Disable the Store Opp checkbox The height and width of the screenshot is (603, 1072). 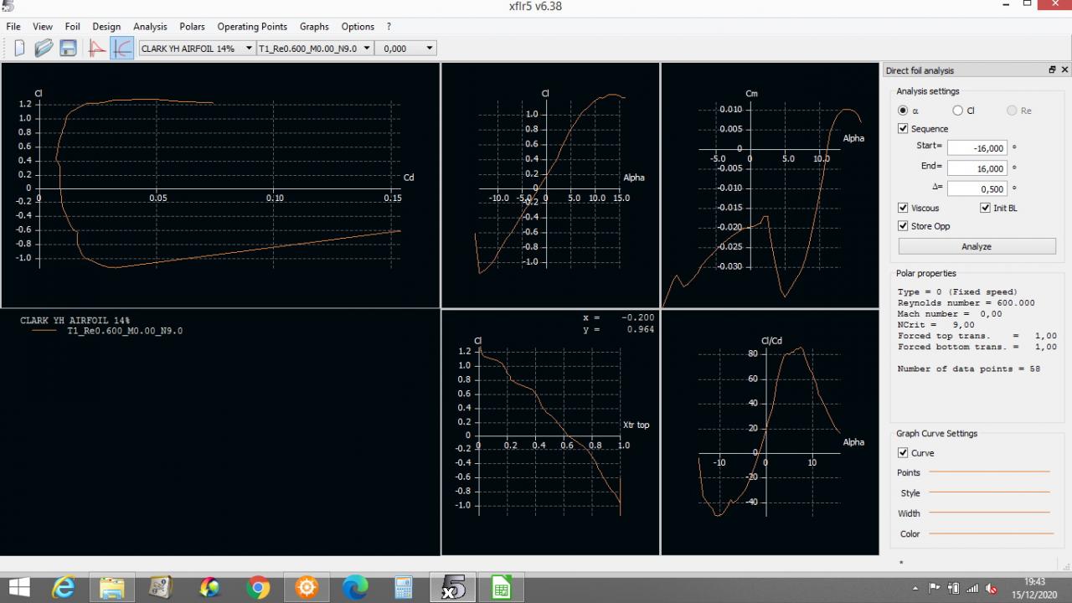(x=903, y=226)
